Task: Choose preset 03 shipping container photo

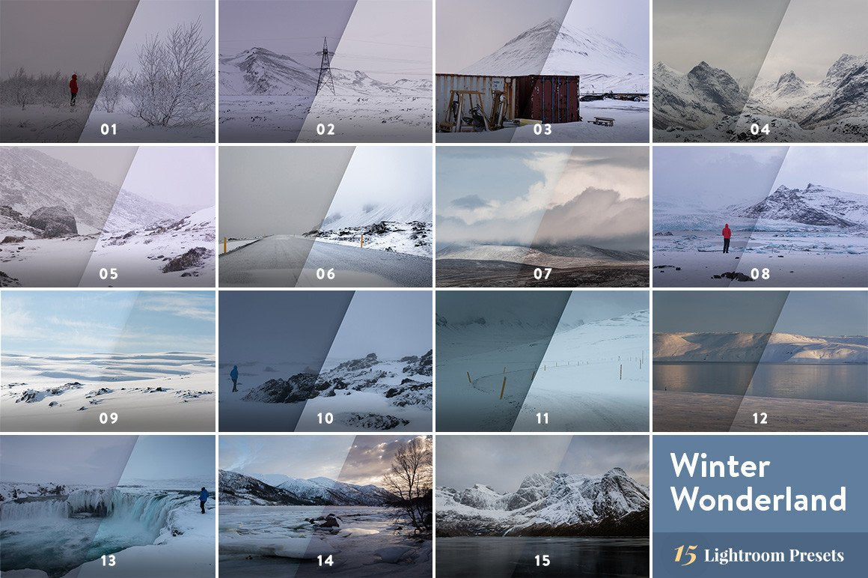Action: pos(542,71)
